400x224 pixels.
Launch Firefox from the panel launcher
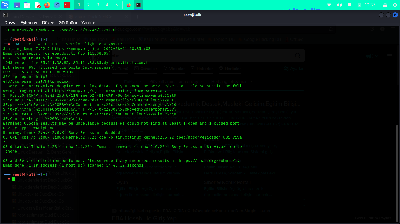pyautogui.click(x=47, y=5)
